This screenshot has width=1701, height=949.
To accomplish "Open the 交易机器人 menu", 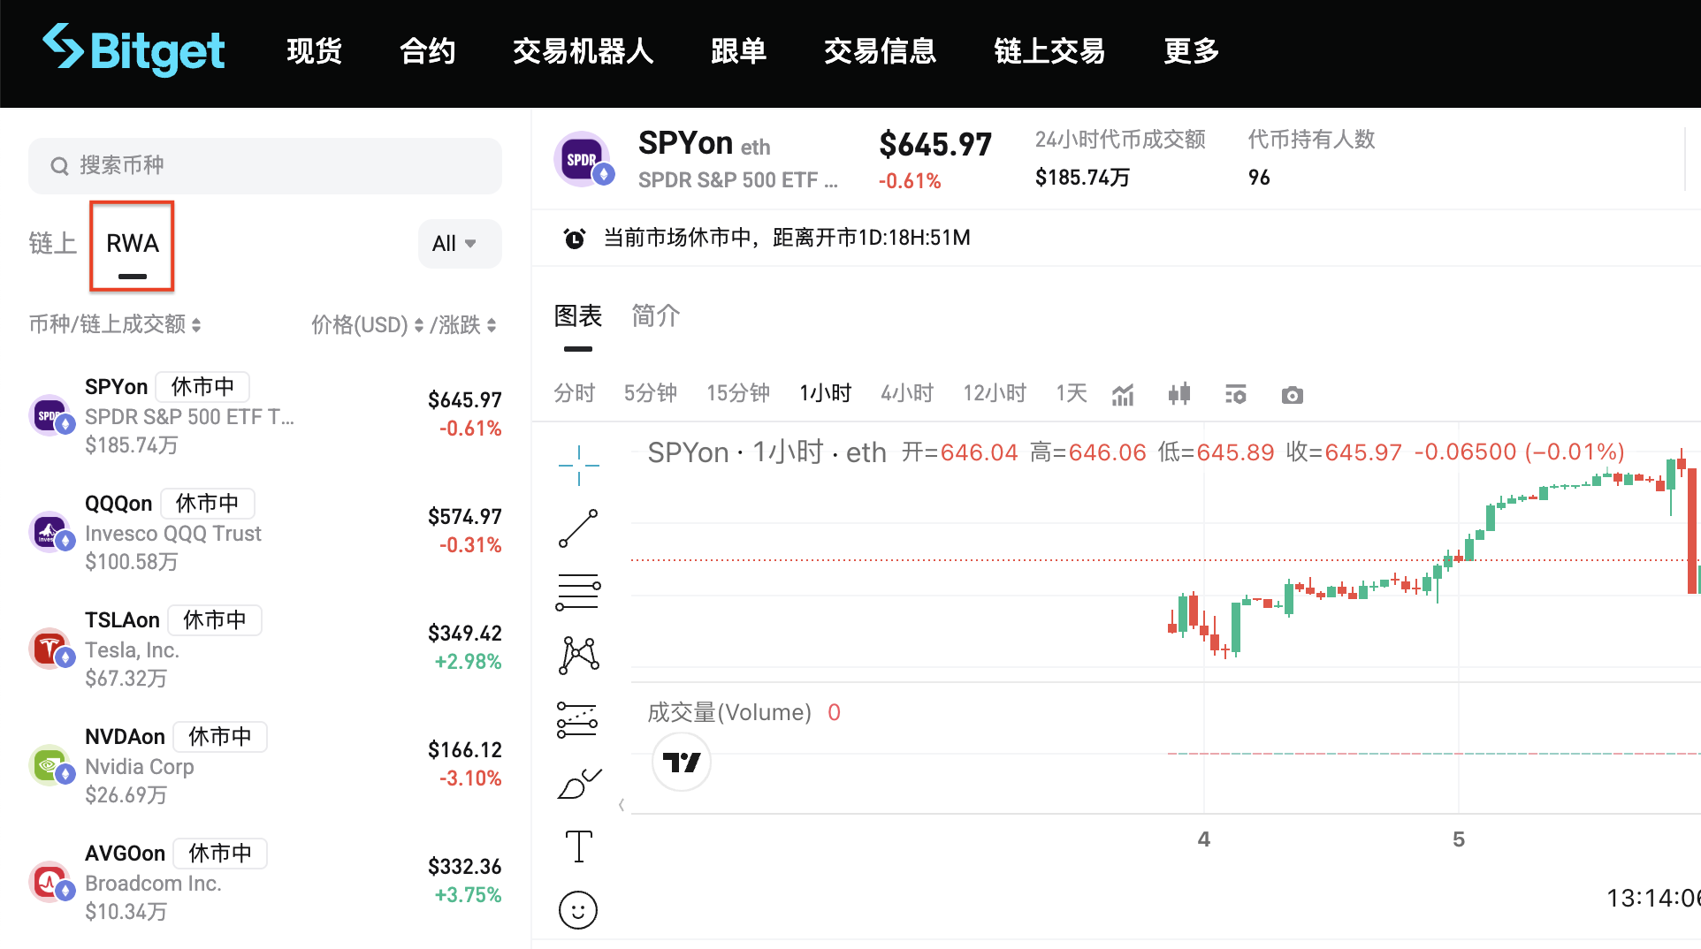I will [x=583, y=51].
